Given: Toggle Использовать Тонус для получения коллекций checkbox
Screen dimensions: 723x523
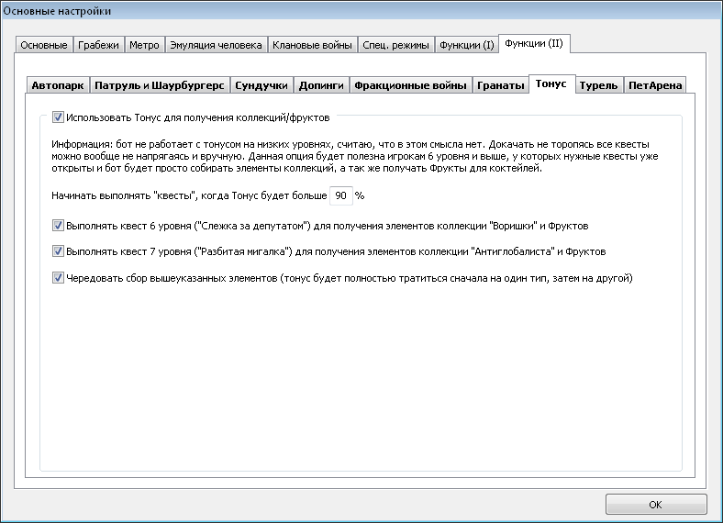Looking at the screenshot, I should (x=58, y=117).
